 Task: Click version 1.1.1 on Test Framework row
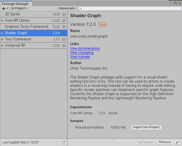pyautogui.click(x=56, y=39)
